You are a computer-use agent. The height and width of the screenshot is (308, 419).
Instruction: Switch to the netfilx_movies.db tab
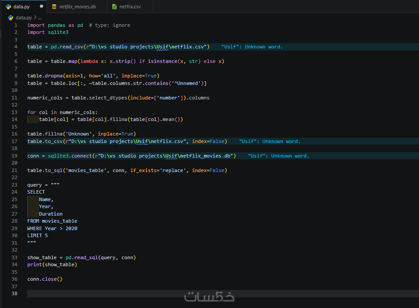(77, 7)
